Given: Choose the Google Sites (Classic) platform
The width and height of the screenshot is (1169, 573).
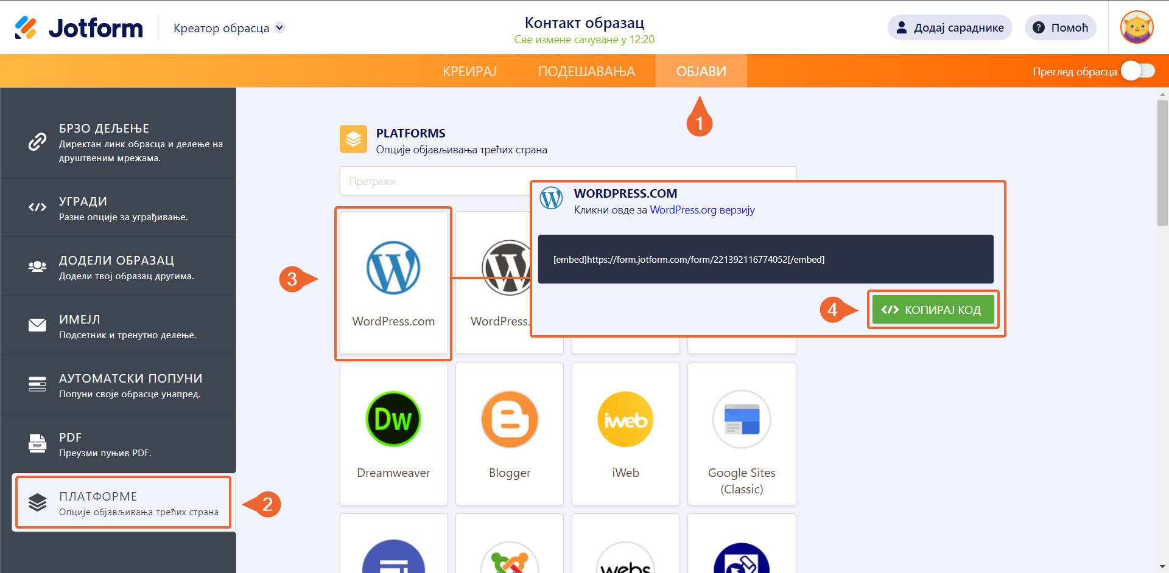Looking at the screenshot, I should [742, 434].
